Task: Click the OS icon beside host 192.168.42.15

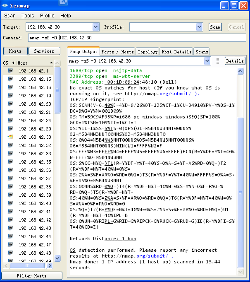Action: click(10, 79)
